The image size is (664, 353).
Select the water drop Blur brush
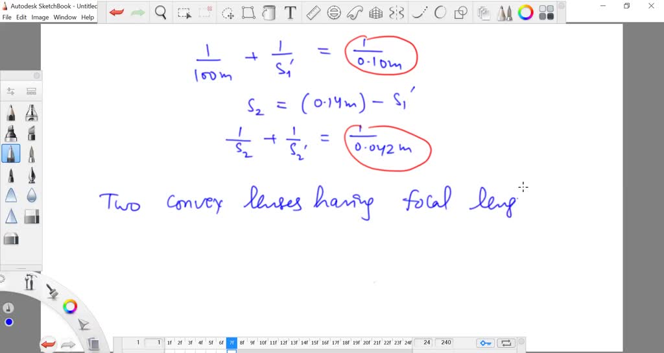coord(31,195)
